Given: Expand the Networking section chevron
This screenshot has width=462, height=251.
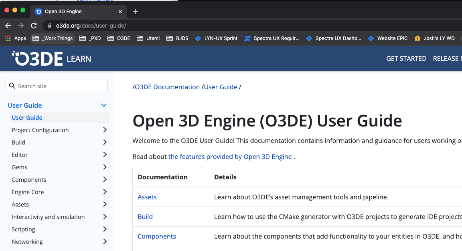Looking at the screenshot, I should (x=105, y=241).
